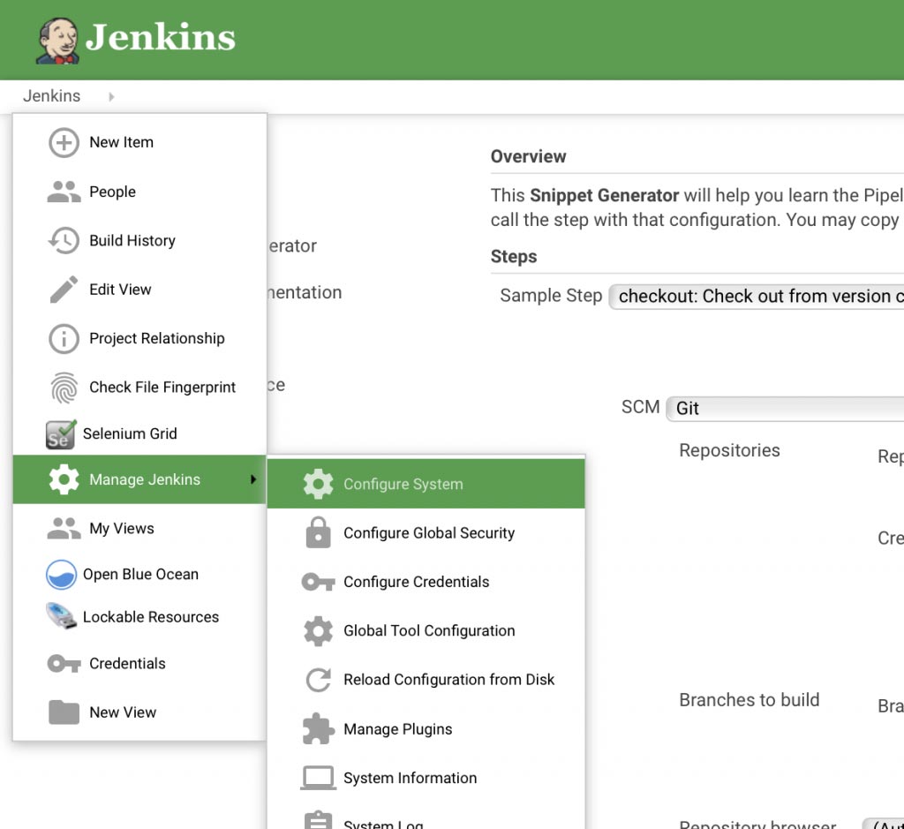Open the Edit View link
Screen dimensions: 904x829
(x=120, y=290)
